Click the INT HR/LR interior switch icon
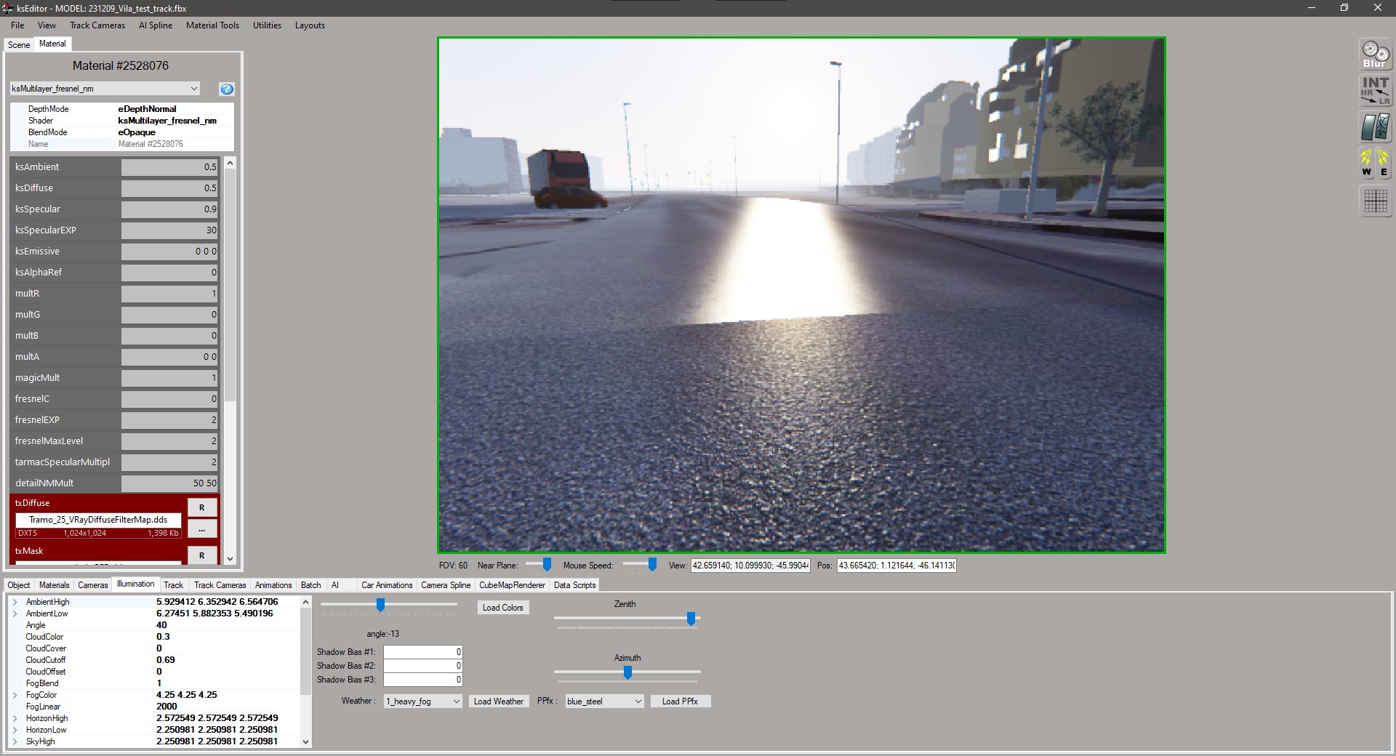The height and width of the screenshot is (756, 1396). 1375,91
